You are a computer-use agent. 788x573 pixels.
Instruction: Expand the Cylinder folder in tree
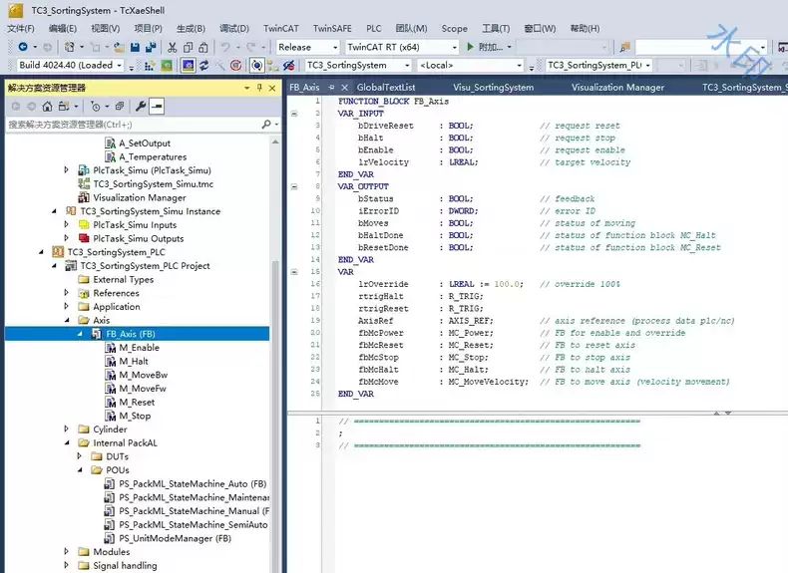point(68,430)
